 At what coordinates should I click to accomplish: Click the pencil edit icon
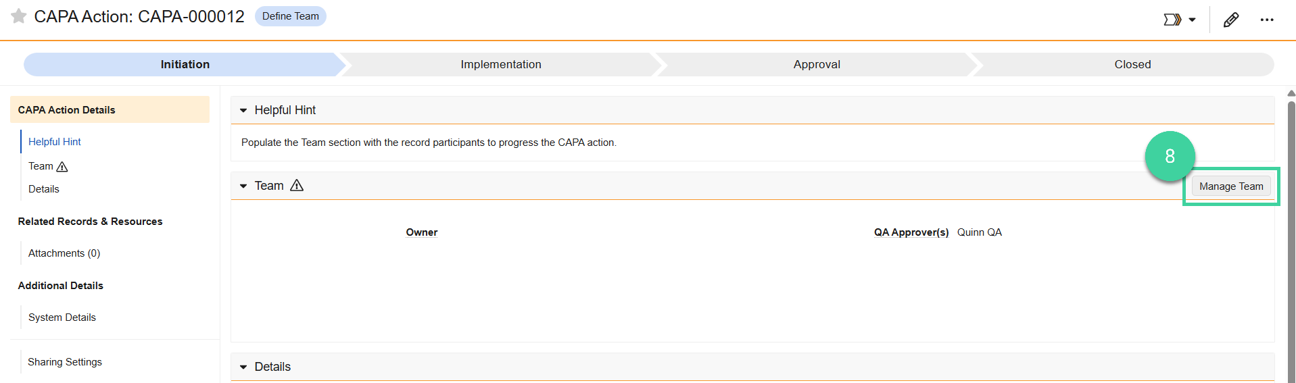1231,20
